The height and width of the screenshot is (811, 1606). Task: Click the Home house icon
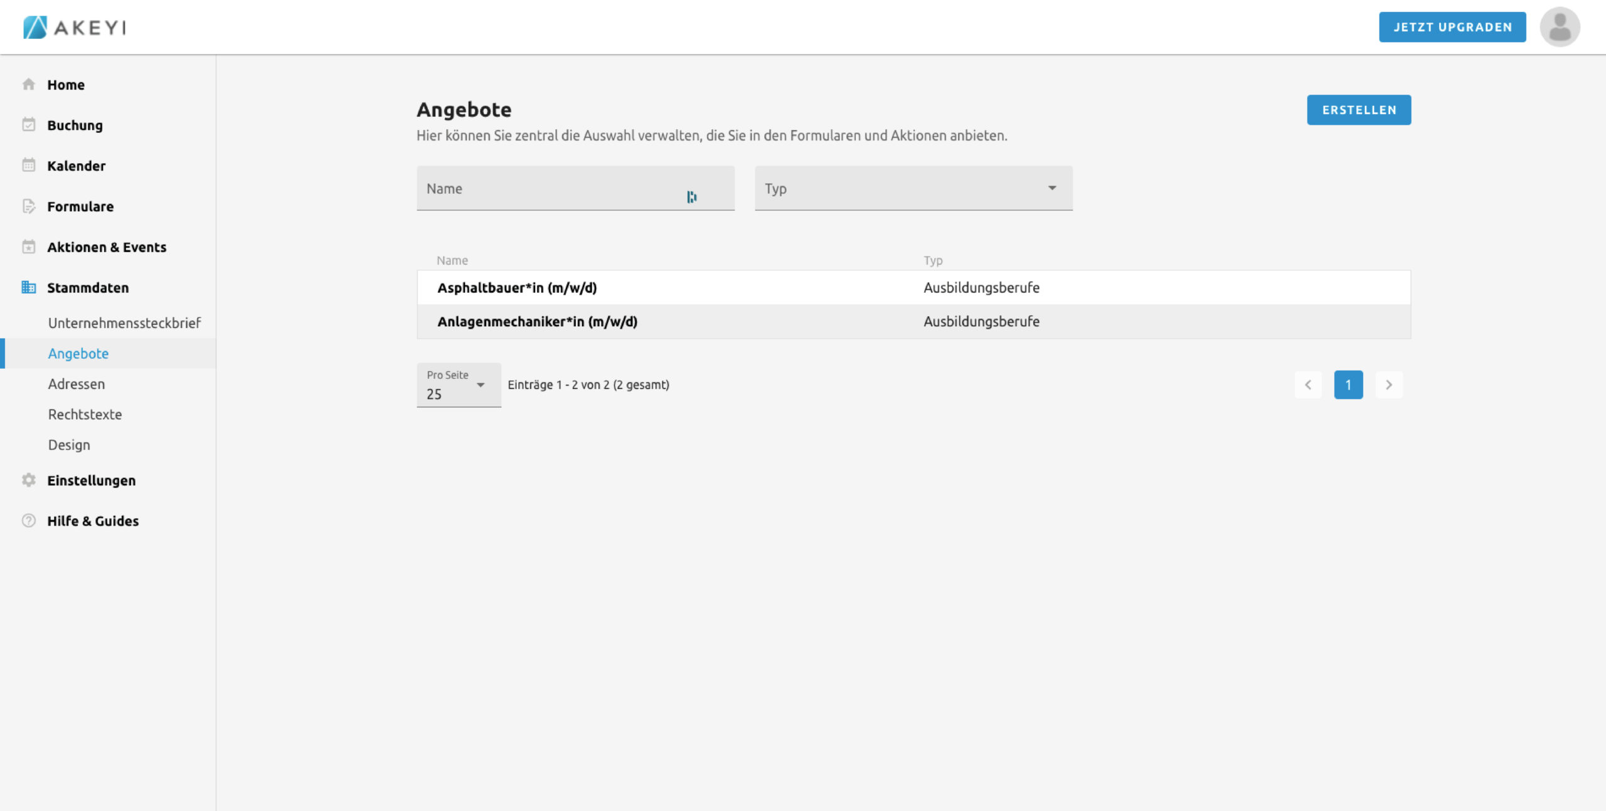coord(29,84)
